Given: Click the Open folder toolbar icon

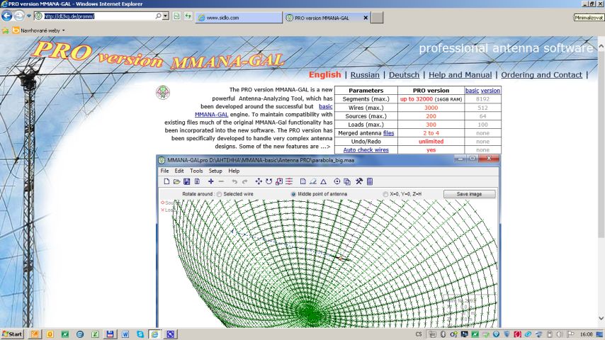Looking at the screenshot, I should [177, 181].
